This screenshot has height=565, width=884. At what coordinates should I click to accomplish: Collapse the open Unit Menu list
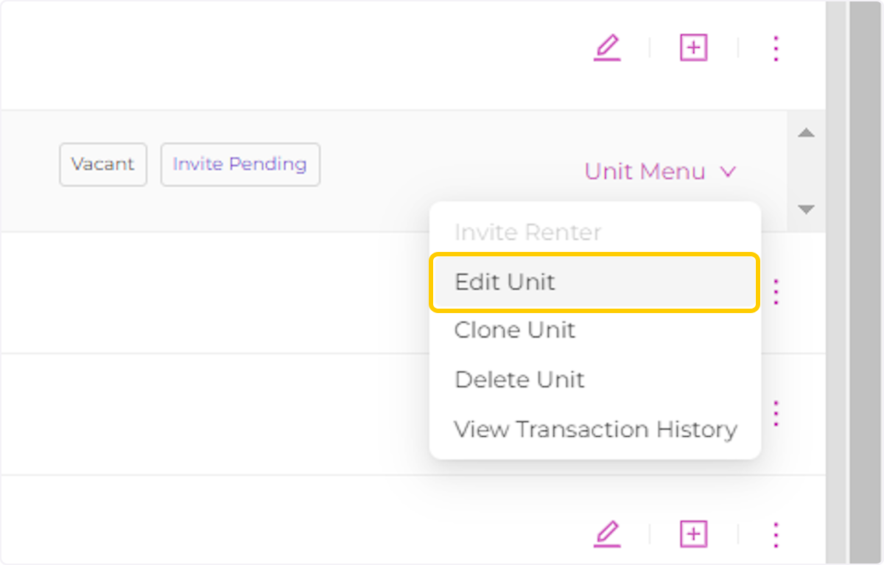[x=644, y=171]
